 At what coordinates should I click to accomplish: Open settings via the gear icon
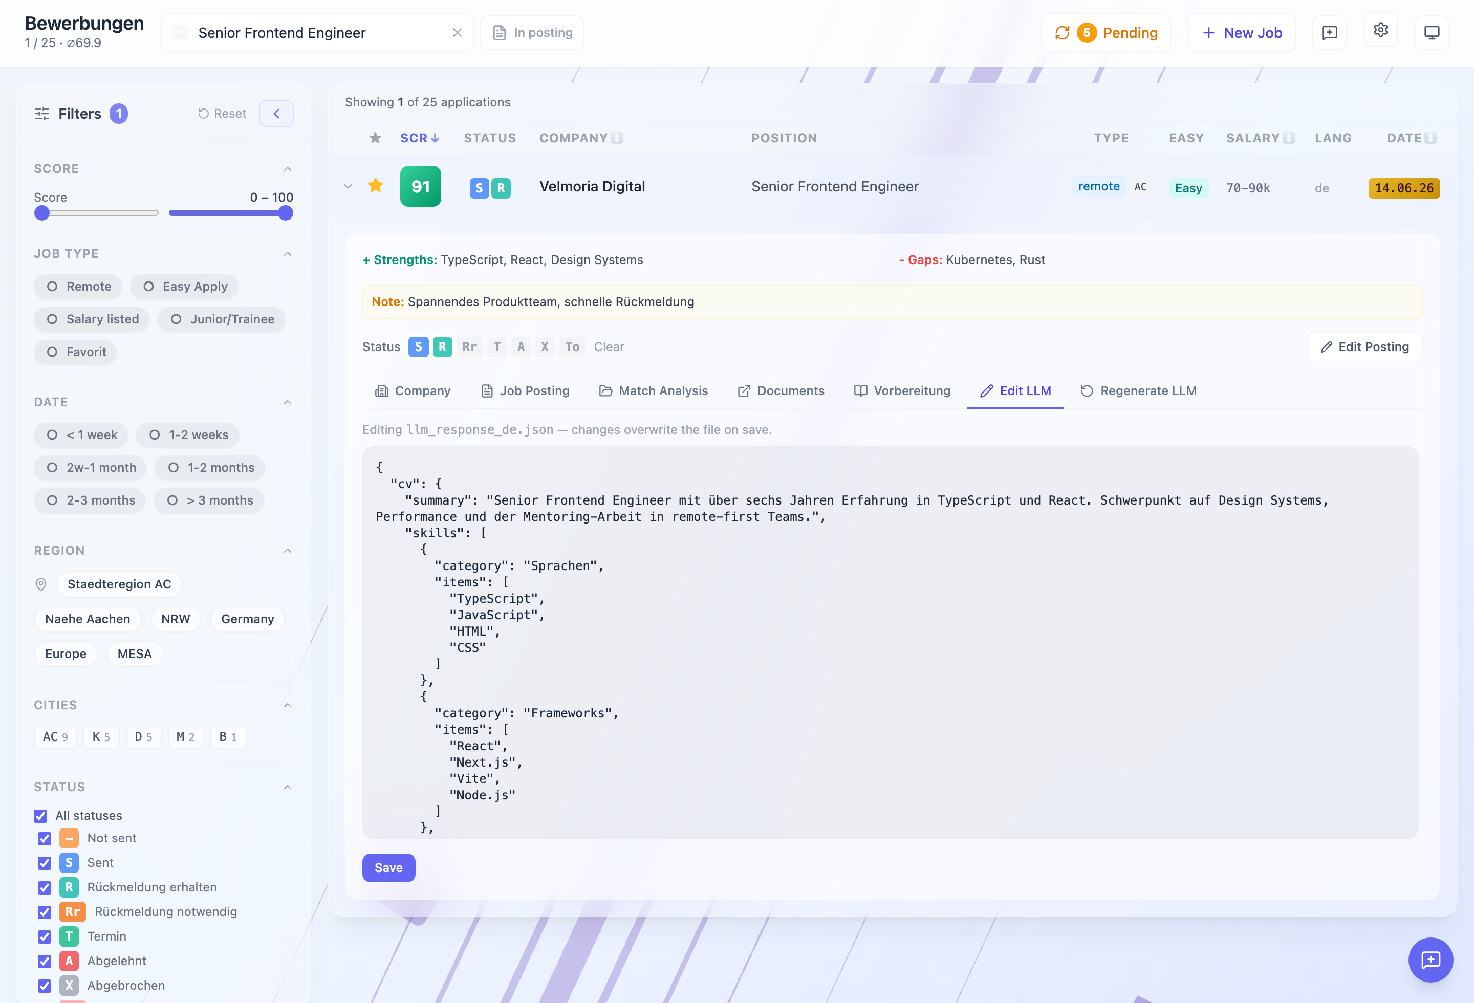pyautogui.click(x=1380, y=30)
